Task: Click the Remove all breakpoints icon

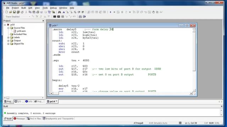Action: coord(157,12)
